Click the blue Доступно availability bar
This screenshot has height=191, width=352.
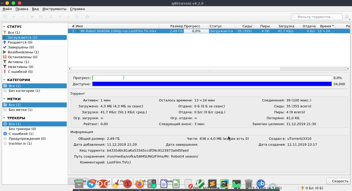[x=212, y=84]
